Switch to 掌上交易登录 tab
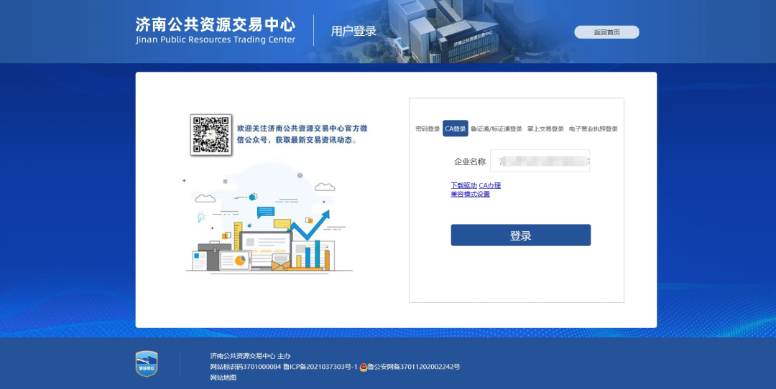Viewport: 776px width, 389px height. (x=545, y=129)
